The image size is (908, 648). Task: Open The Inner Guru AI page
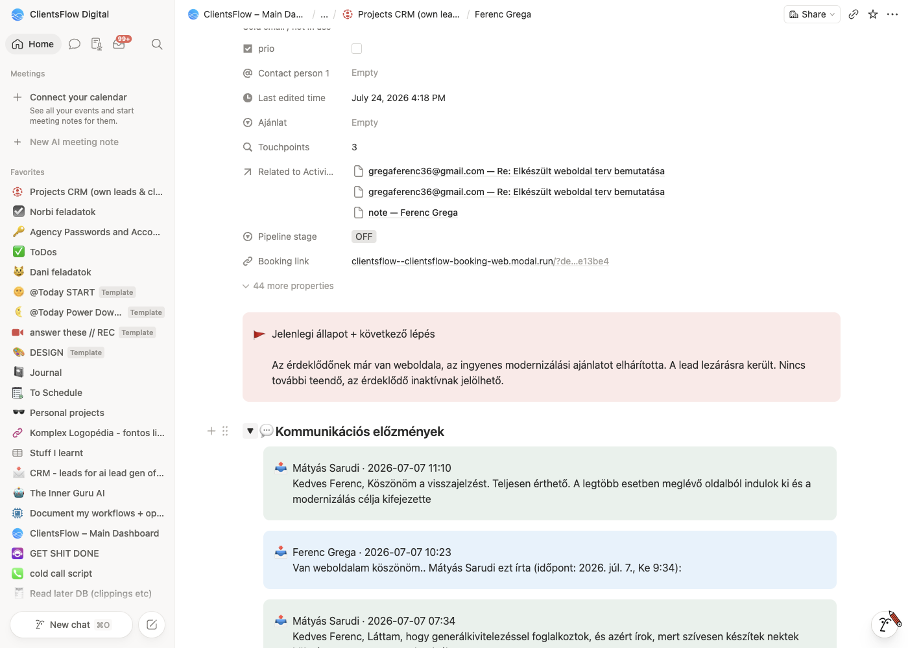87,493
